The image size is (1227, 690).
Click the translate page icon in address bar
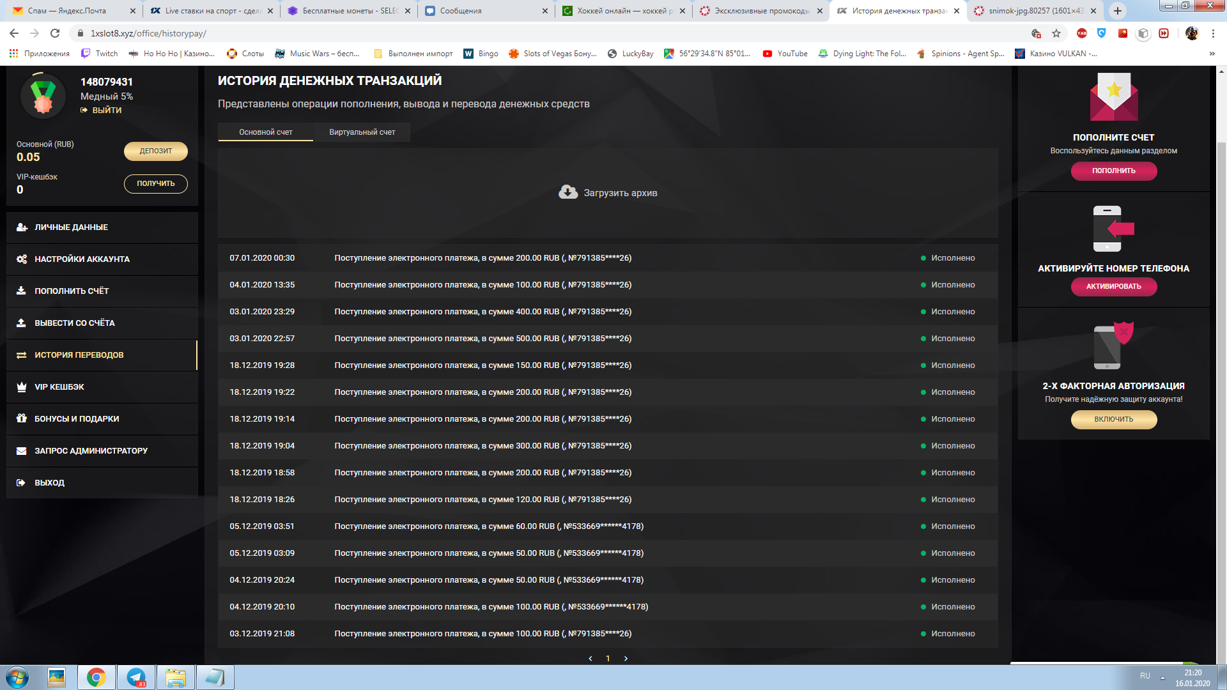pyautogui.click(x=1036, y=33)
